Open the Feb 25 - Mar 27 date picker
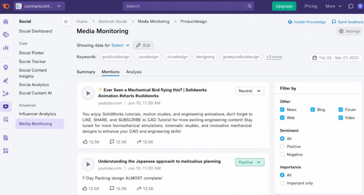Viewport: 364px width, 195px height. [336, 58]
